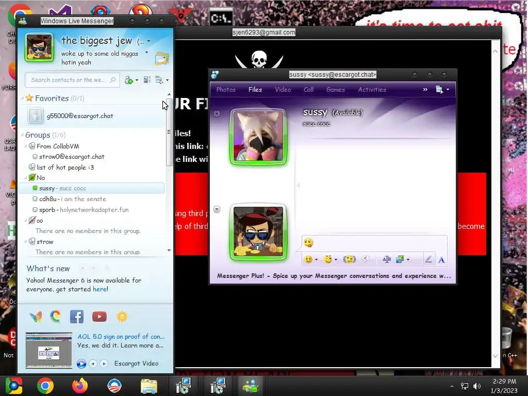Click the chat message input box
This screenshot has width=528, height=396.
coord(374,243)
